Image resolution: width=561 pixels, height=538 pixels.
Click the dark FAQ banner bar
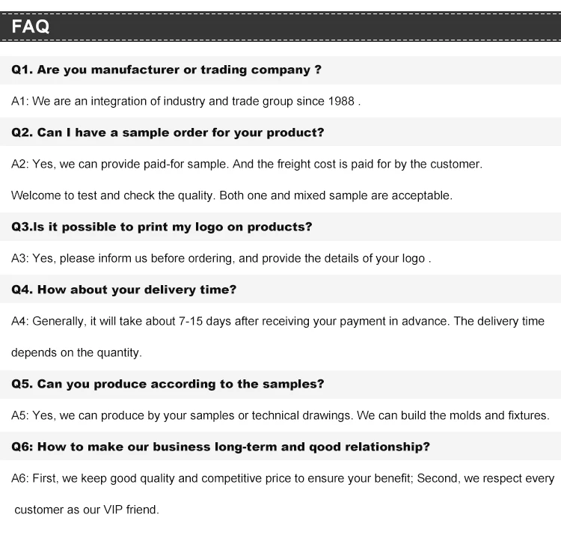click(280, 27)
